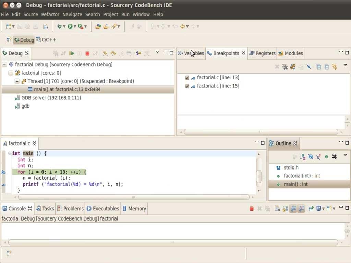
Task: Toggle Link with Debug View icon
Action: [x=335, y=67]
